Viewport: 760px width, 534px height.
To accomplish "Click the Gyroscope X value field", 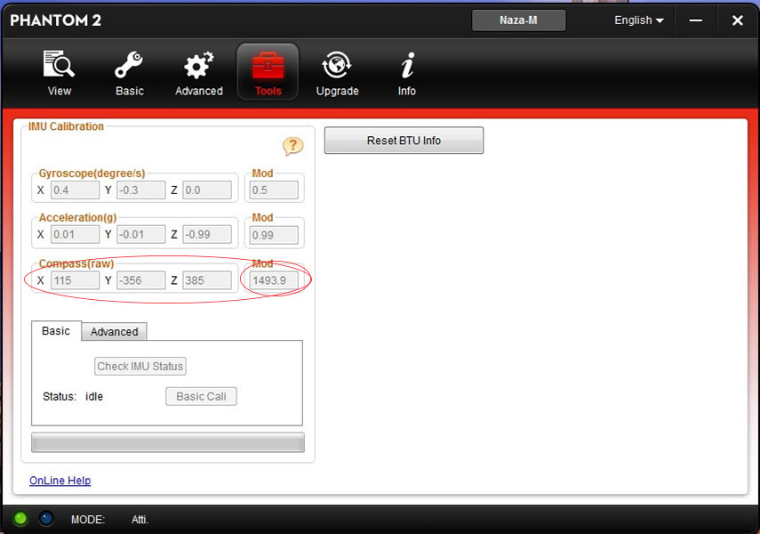I will click(75, 190).
